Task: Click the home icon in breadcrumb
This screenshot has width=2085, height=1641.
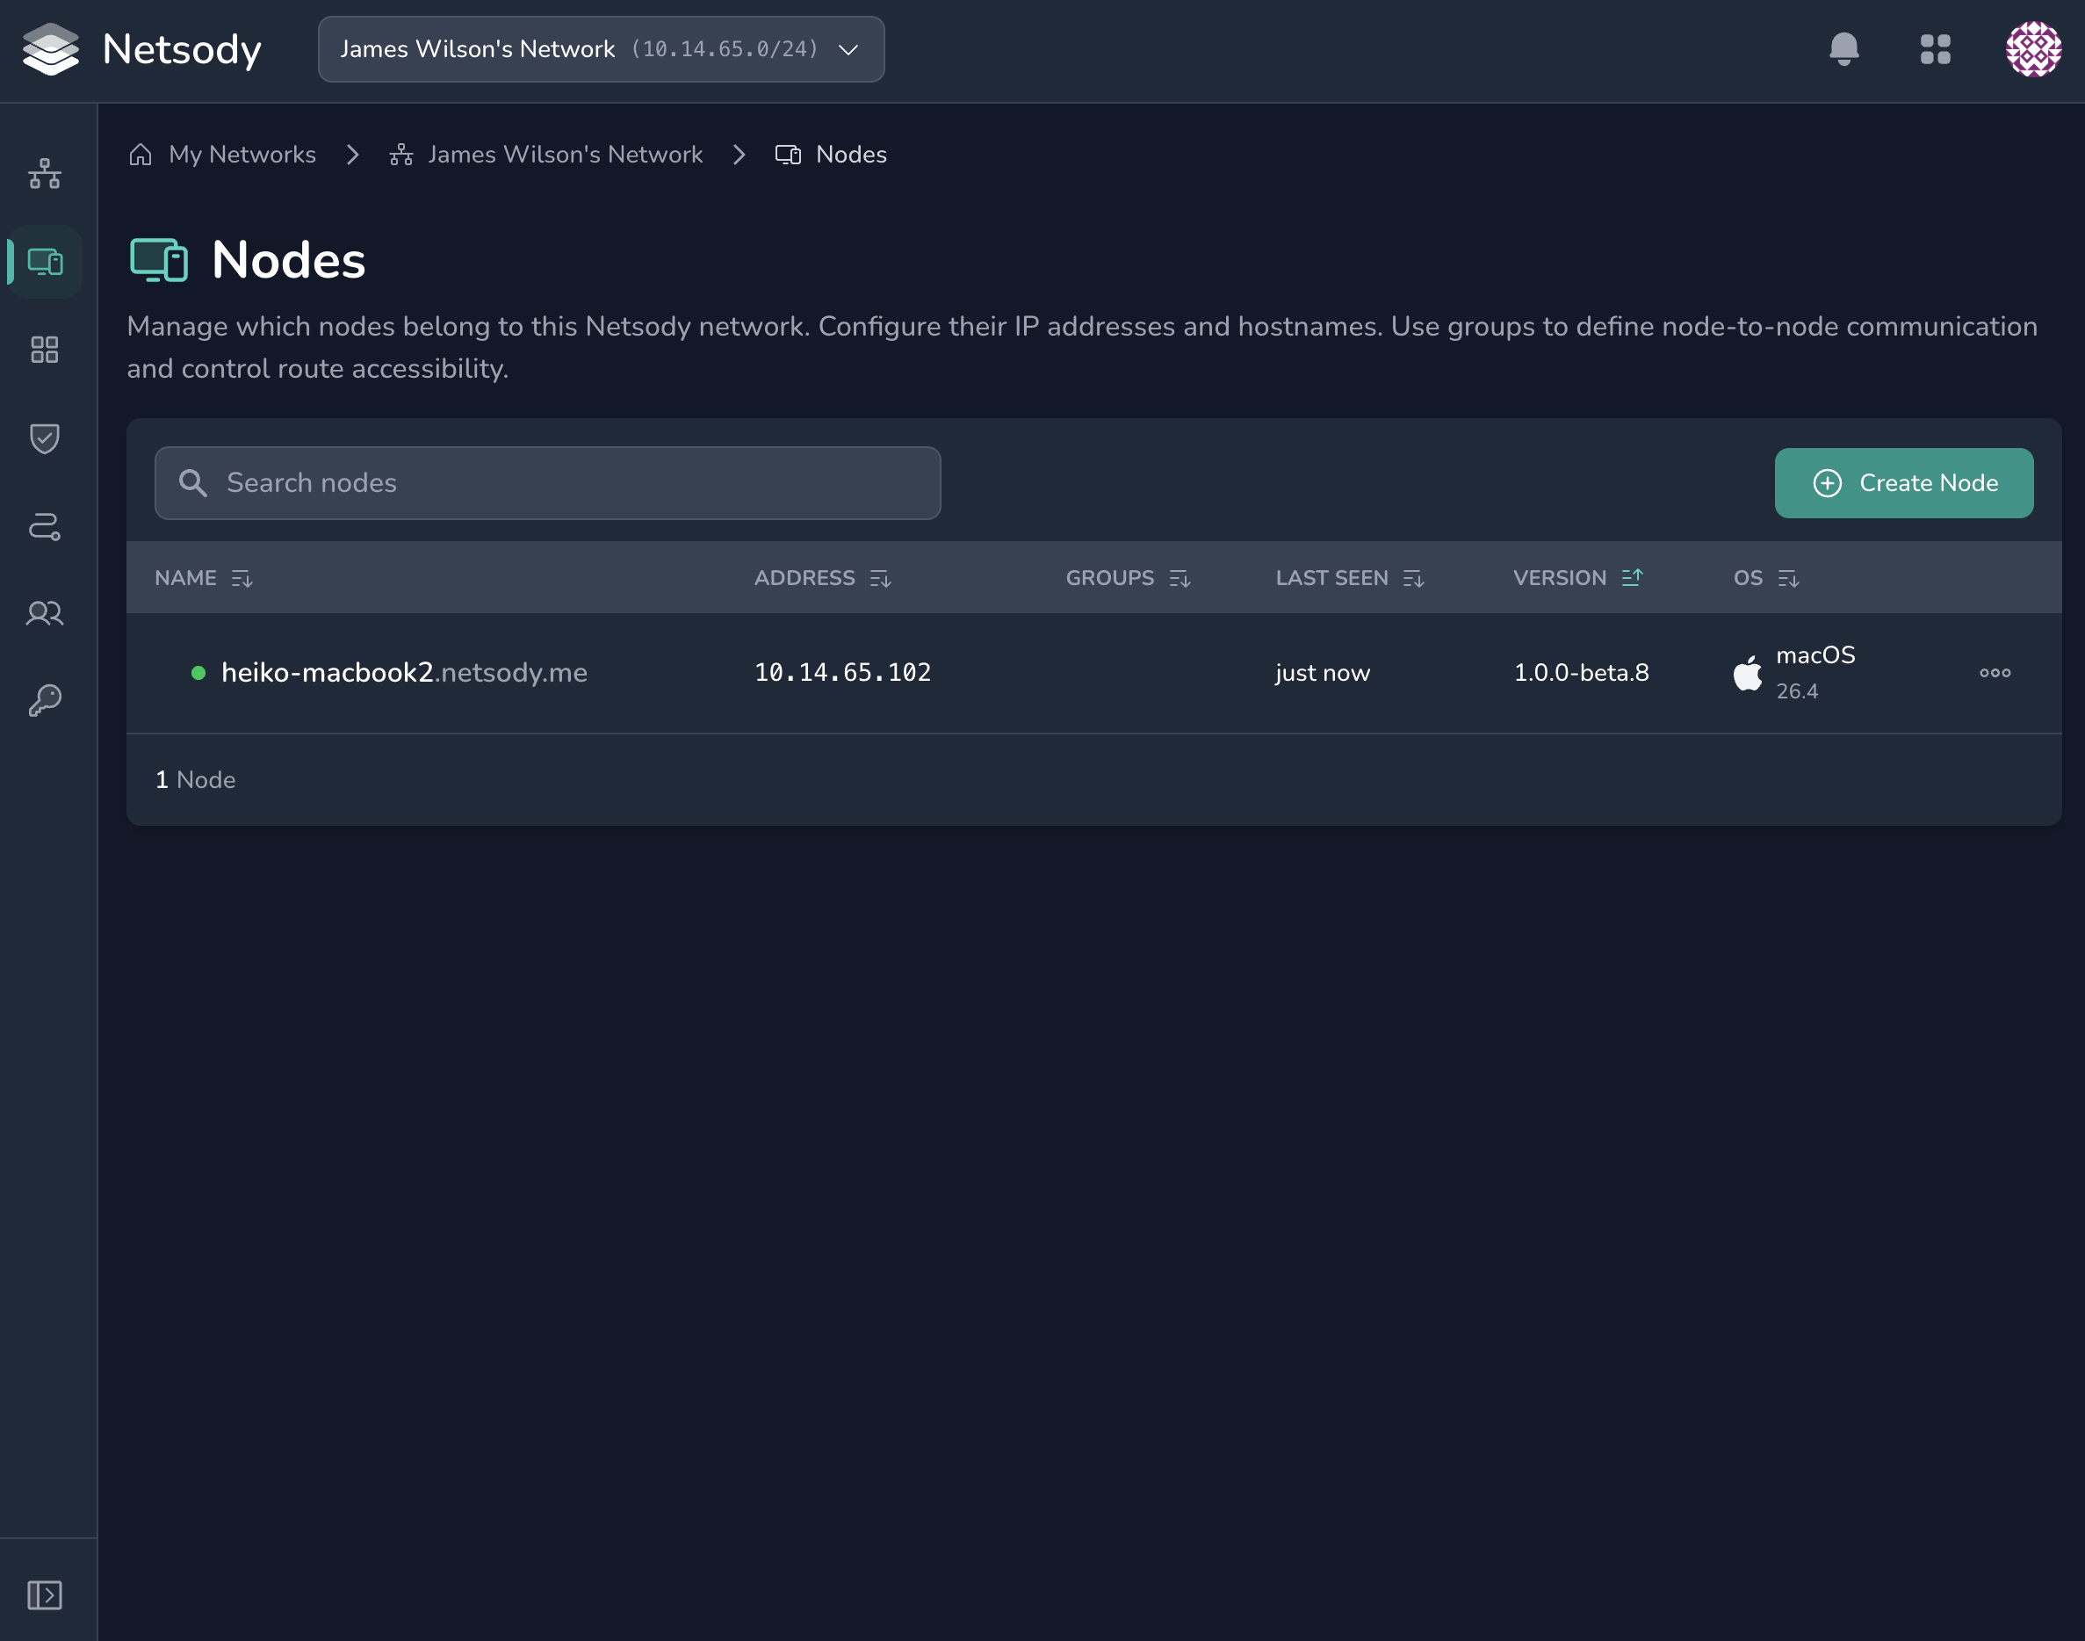Action: pos(141,155)
